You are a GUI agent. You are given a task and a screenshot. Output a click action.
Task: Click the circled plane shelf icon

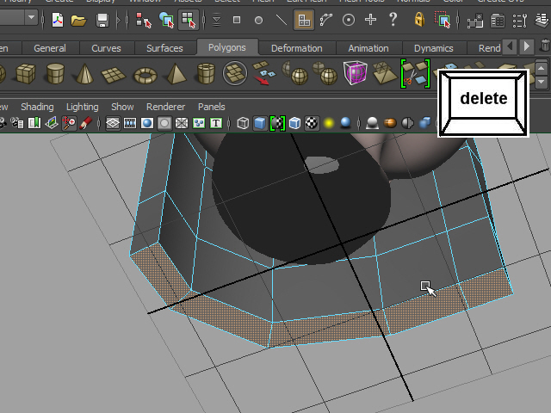[235, 73]
